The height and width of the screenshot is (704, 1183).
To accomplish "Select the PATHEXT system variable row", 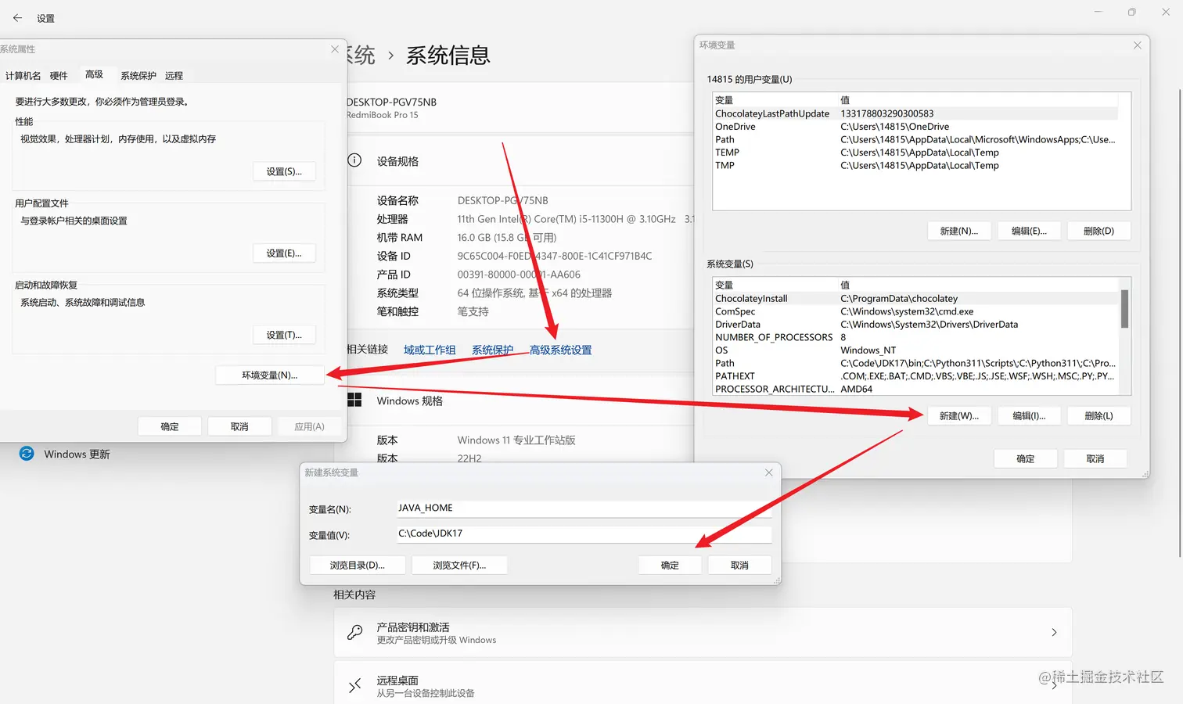I will tap(915, 375).
